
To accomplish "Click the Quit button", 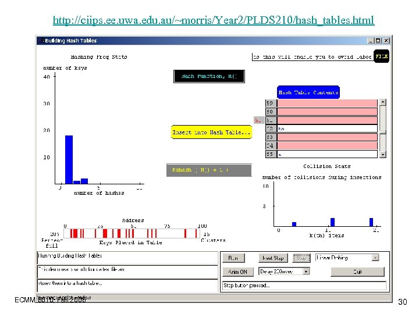I will [357, 272].
